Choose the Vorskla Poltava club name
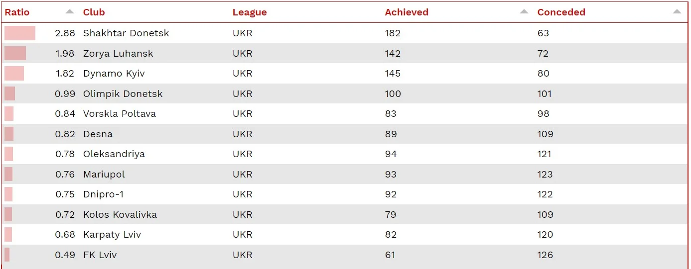 [120, 114]
